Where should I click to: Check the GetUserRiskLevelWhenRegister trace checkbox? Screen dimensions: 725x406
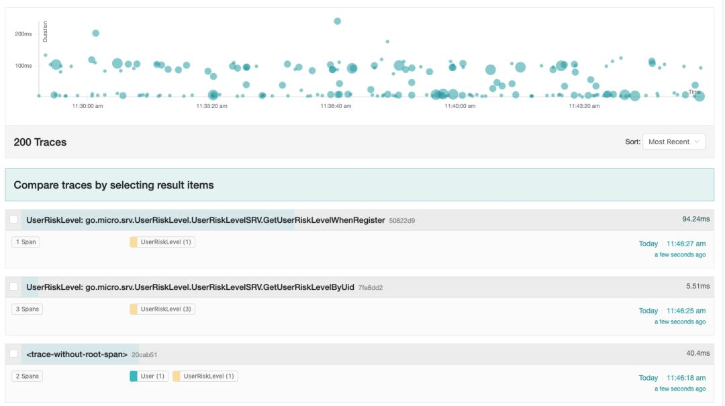click(13, 220)
